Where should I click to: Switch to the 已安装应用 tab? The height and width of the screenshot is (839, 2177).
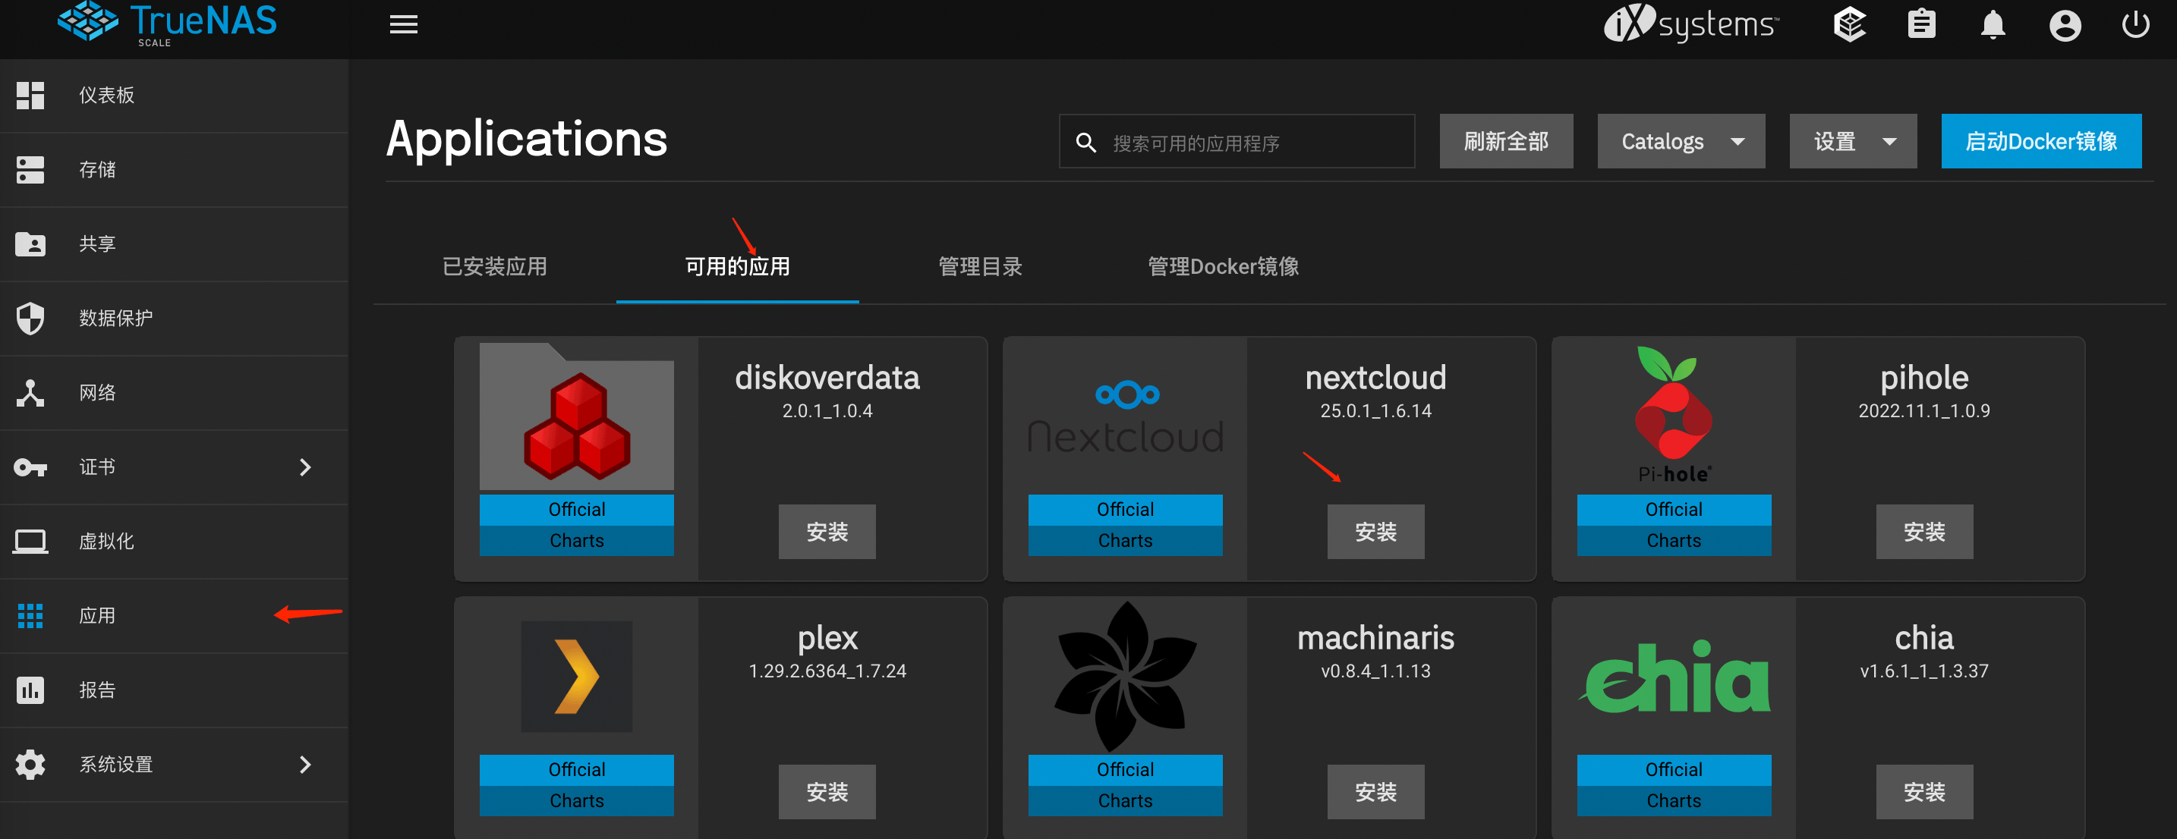pyautogui.click(x=494, y=267)
